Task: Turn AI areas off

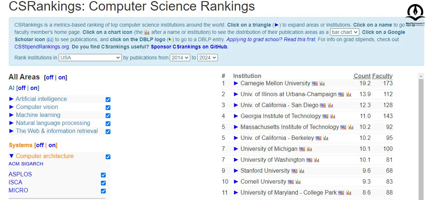Action: [21, 88]
